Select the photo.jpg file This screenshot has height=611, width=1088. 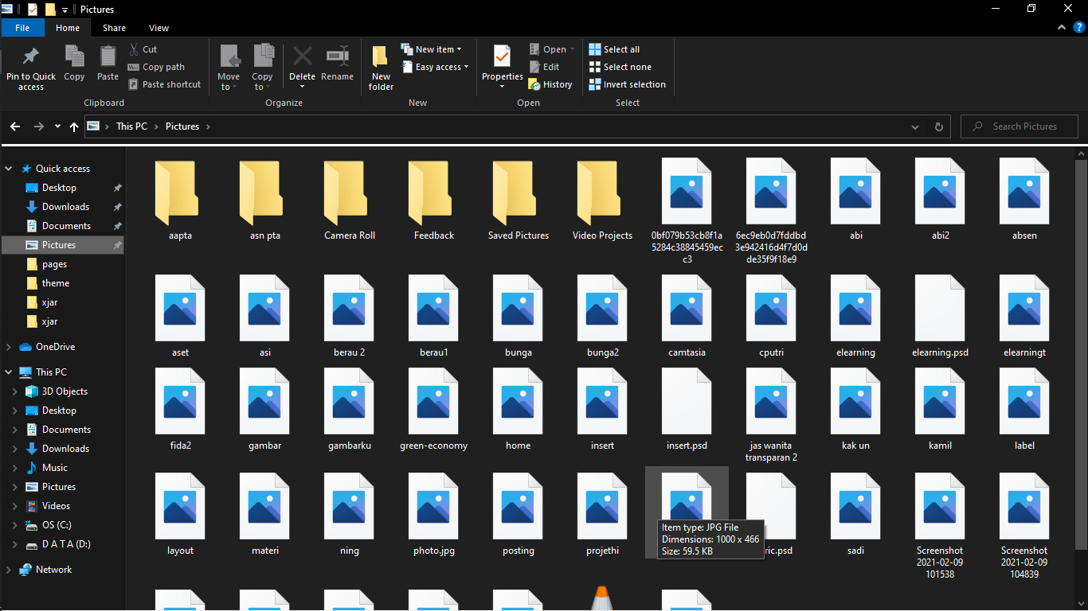(x=434, y=514)
